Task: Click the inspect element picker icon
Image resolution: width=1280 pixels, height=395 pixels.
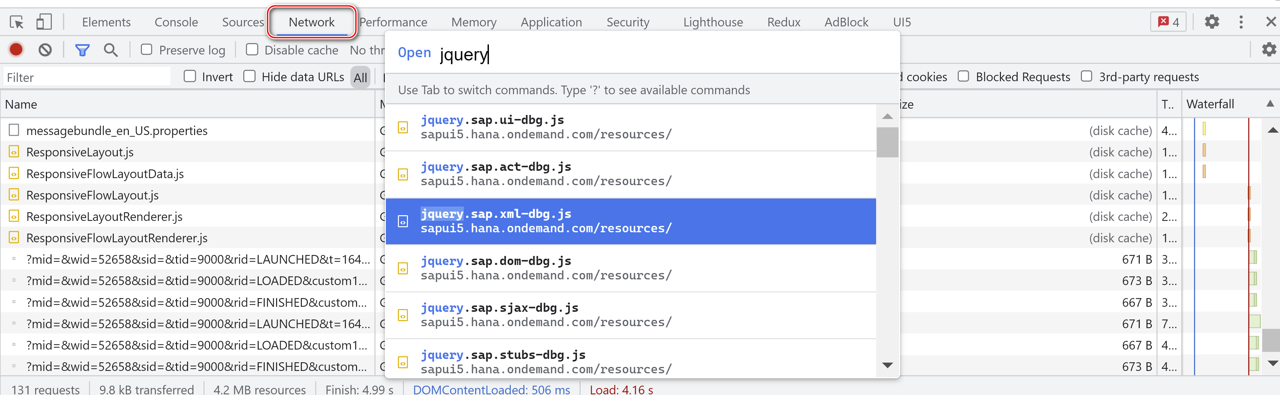Action: (16, 22)
